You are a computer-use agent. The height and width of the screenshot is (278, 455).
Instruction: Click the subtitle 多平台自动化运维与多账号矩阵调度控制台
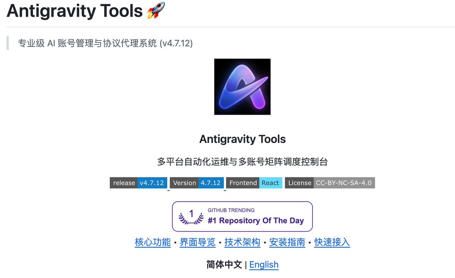pos(242,162)
